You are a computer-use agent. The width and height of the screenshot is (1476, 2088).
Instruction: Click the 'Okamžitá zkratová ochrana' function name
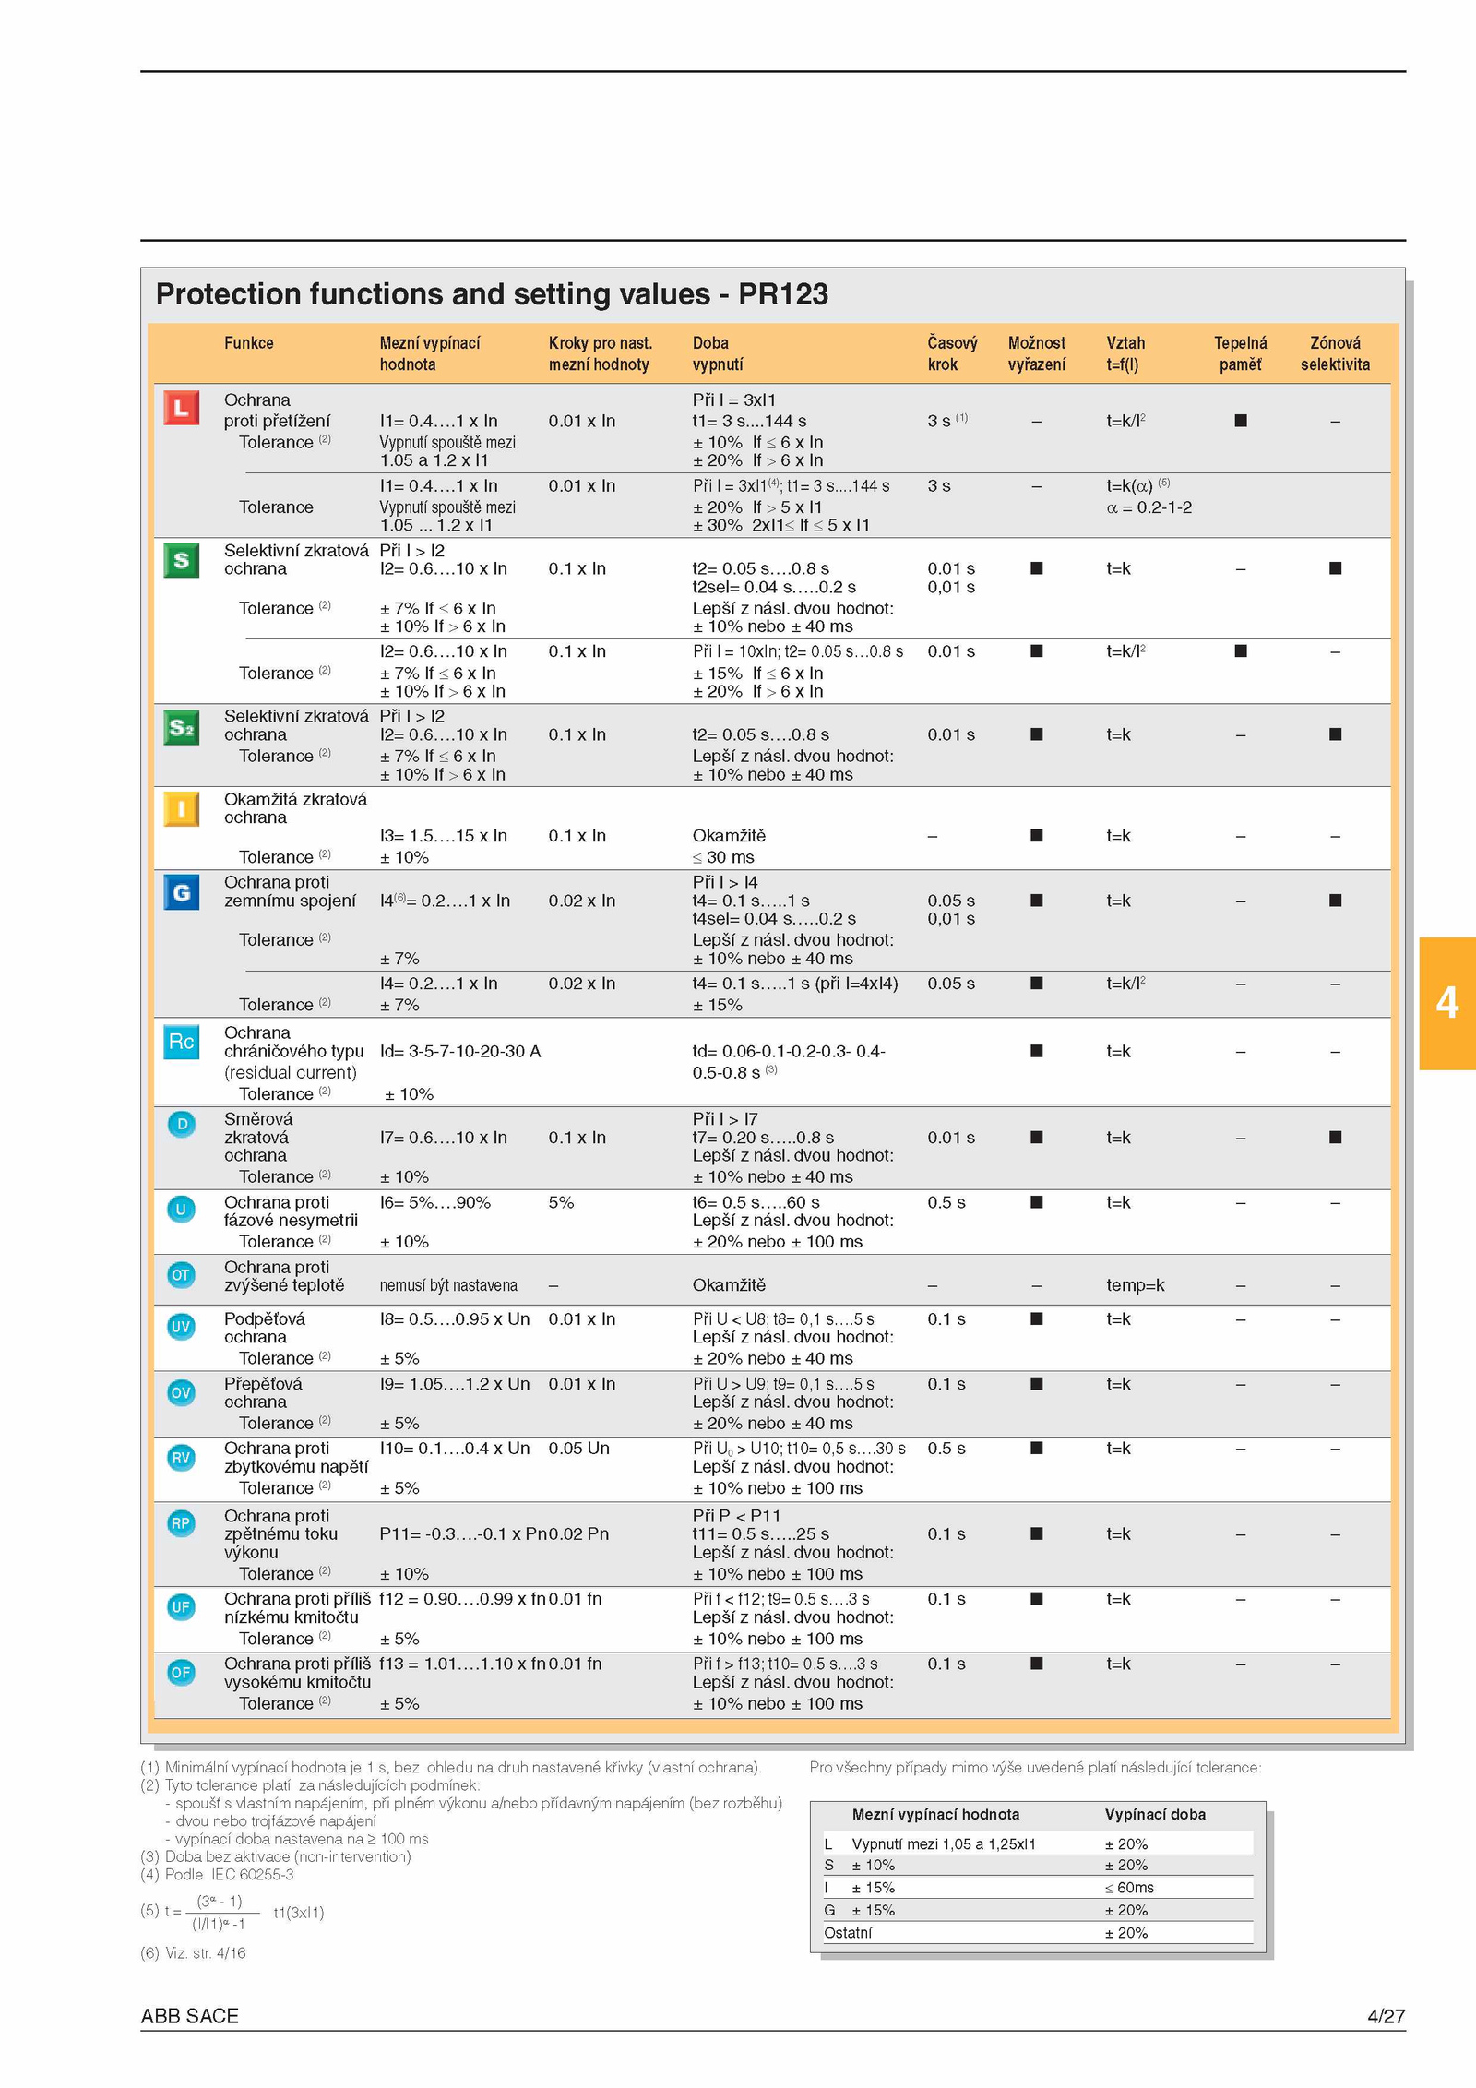pos(295,808)
